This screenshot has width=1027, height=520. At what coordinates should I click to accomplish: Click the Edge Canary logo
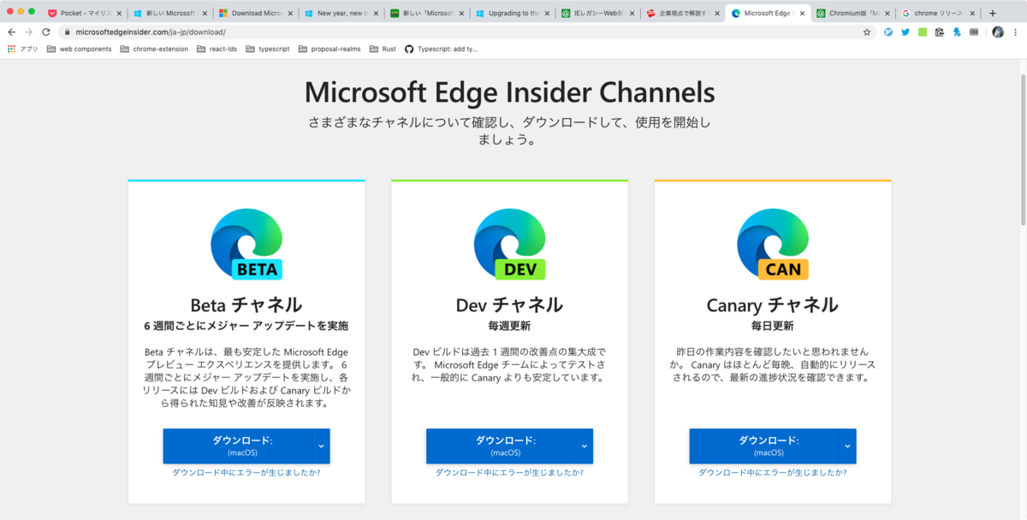(773, 244)
